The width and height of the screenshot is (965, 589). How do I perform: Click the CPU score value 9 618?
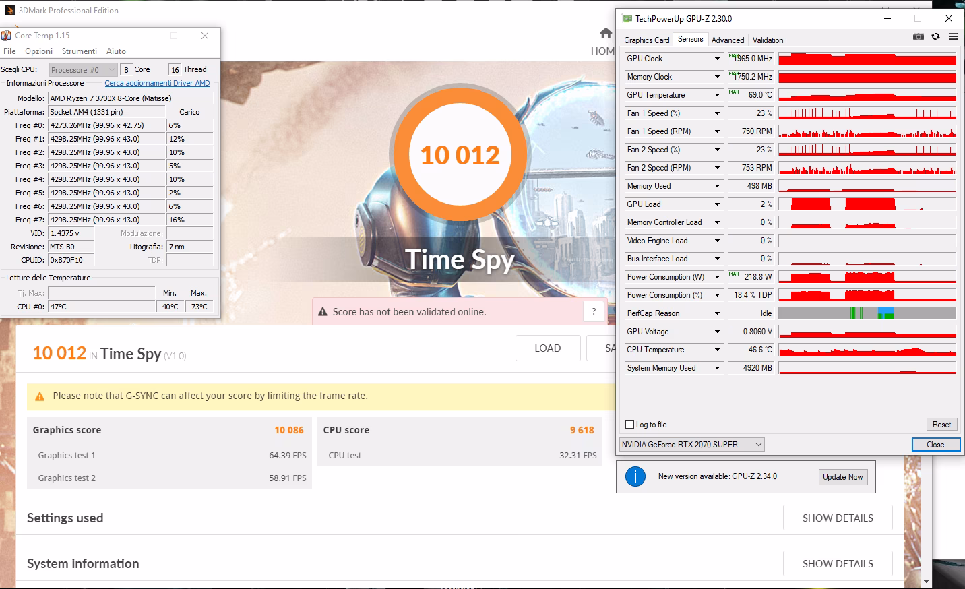pyautogui.click(x=582, y=430)
